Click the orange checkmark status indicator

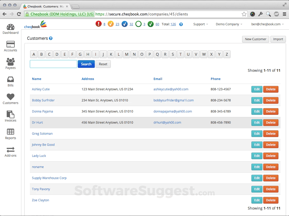click(x=111, y=24)
